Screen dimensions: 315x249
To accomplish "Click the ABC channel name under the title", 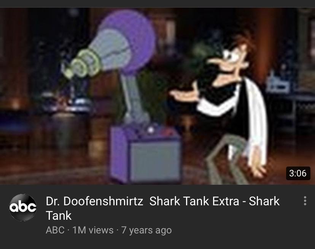I will point(55,230).
